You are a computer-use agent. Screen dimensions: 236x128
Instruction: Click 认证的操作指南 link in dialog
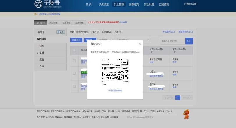tap(115, 90)
